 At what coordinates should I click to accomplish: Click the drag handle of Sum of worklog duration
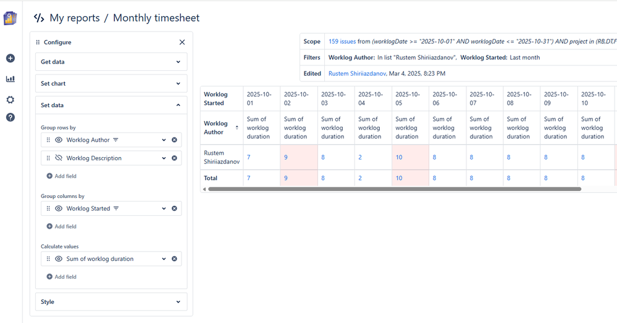pyautogui.click(x=48, y=258)
